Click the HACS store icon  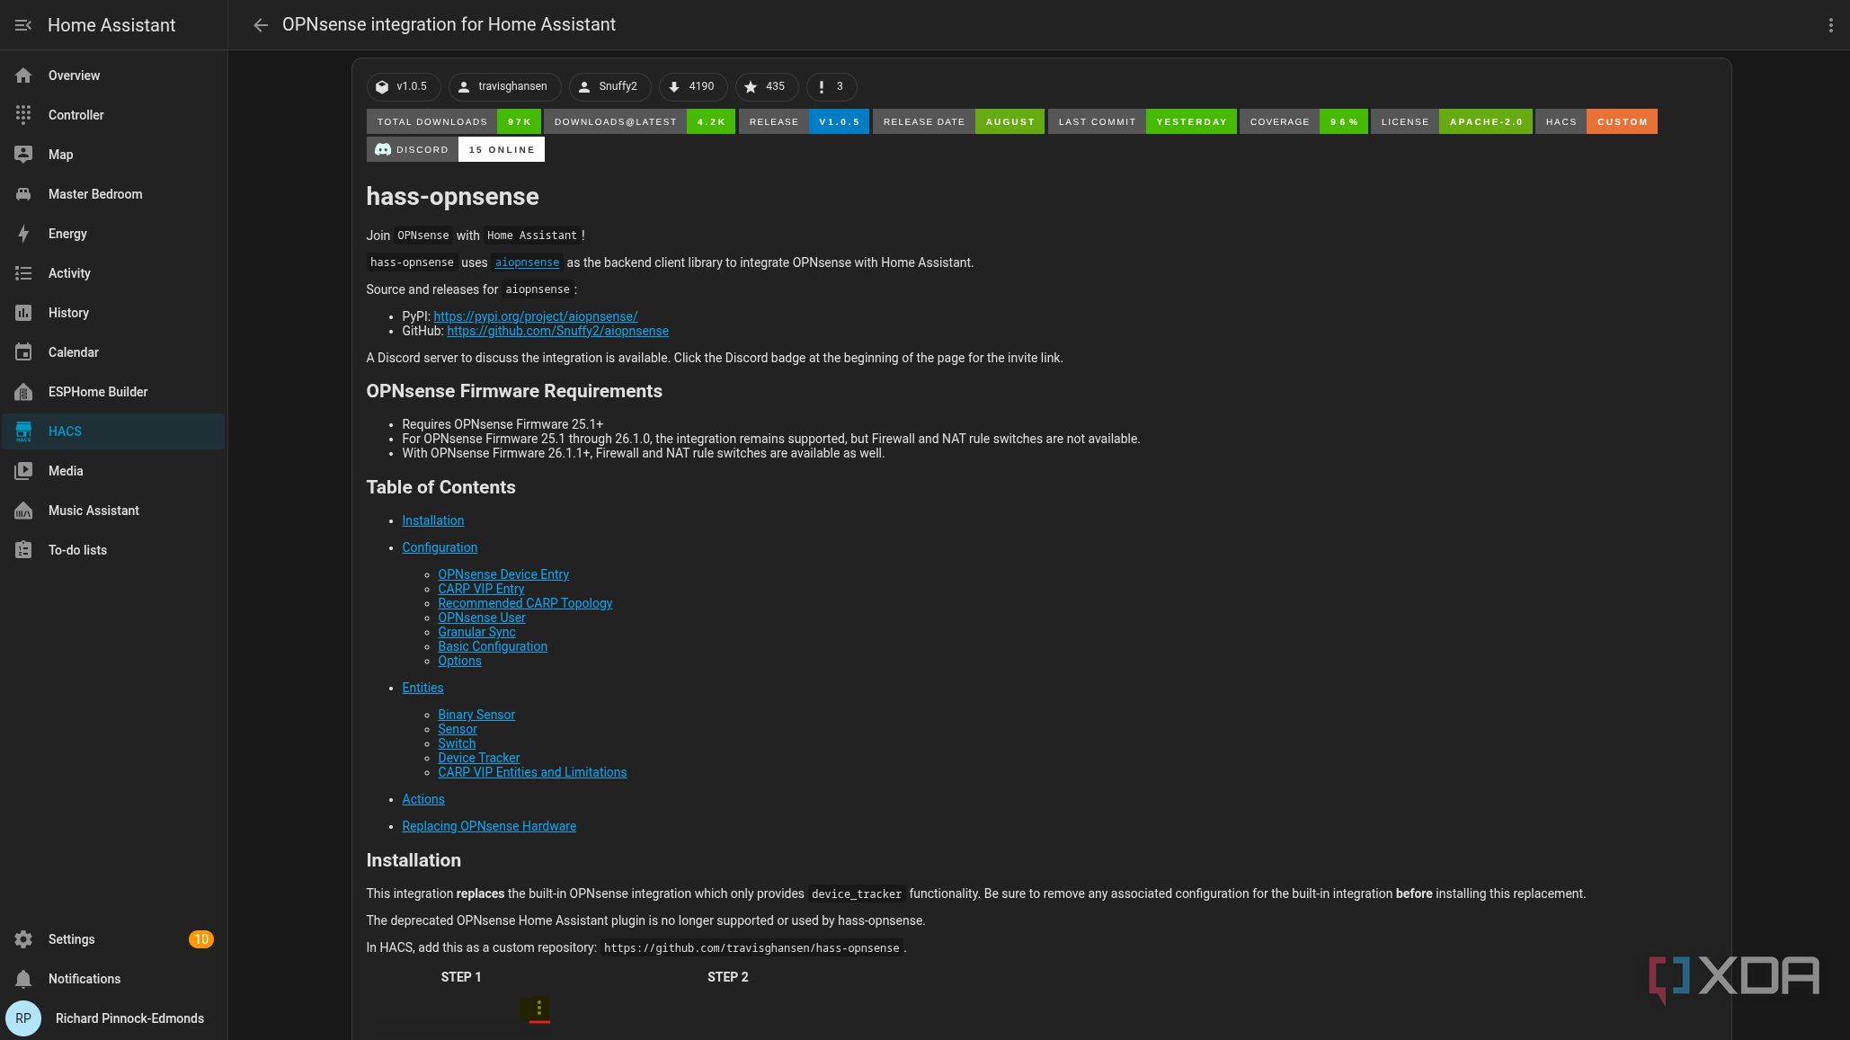(x=23, y=431)
